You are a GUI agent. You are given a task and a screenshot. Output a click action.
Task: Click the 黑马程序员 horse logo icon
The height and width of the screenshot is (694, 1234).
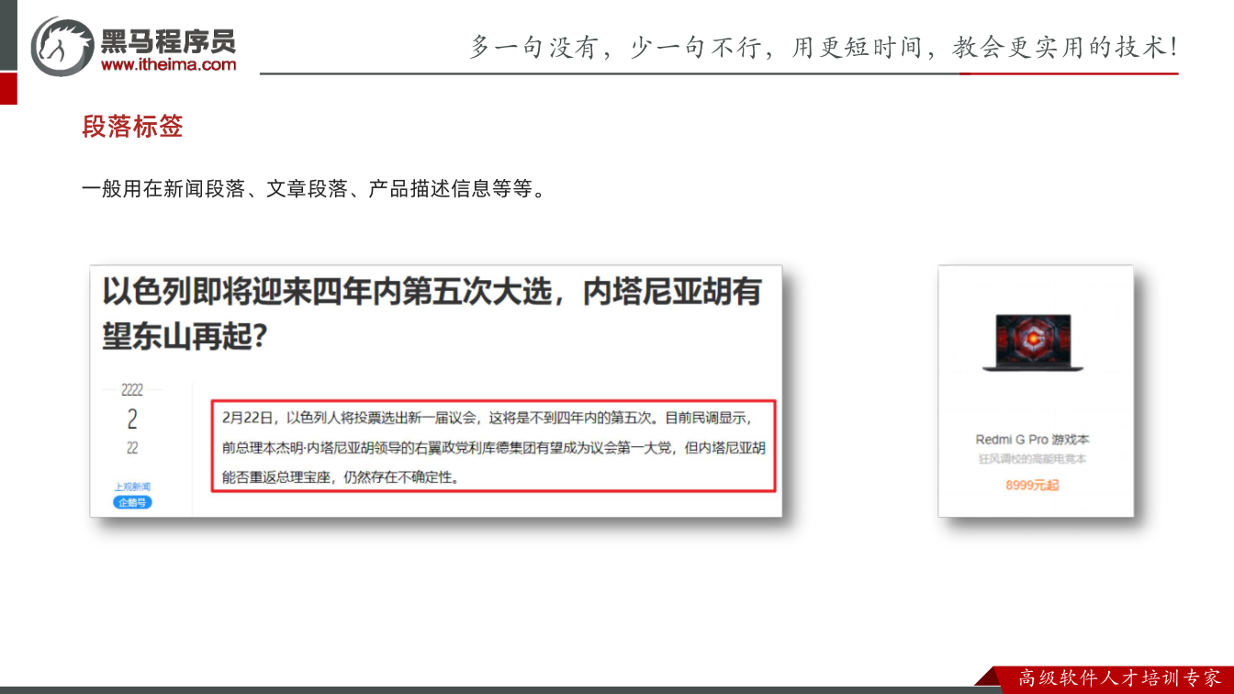62,46
